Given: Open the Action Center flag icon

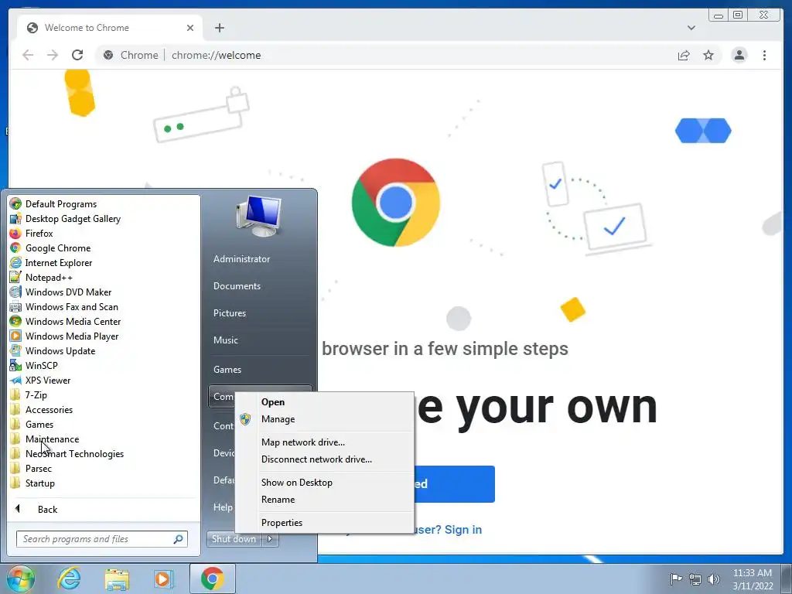Looking at the screenshot, I should pos(676,579).
